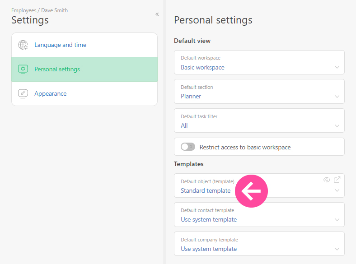Select the Personal settings menu label
This screenshot has width=356, height=264.
[x=57, y=69]
